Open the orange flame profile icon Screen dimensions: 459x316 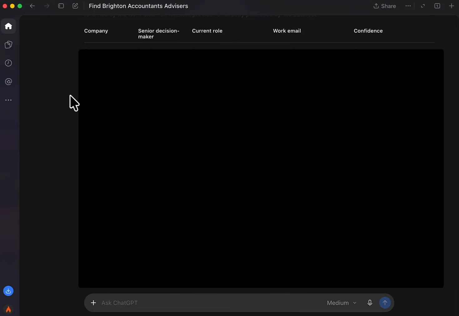8,309
